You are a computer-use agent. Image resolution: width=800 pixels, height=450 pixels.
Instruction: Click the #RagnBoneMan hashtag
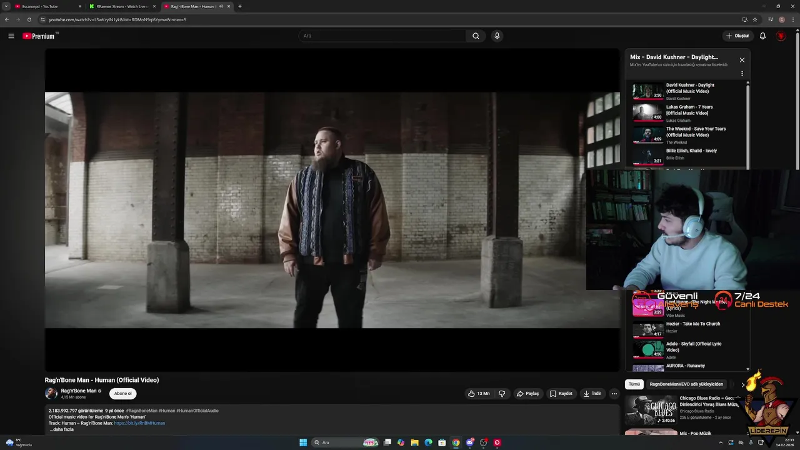(x=142, y=411)
